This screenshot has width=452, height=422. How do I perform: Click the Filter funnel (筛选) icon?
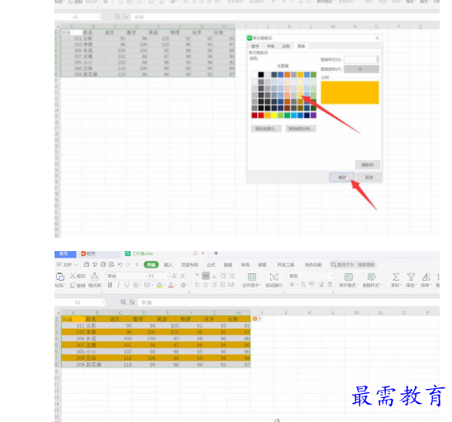[x=411, y=277]
